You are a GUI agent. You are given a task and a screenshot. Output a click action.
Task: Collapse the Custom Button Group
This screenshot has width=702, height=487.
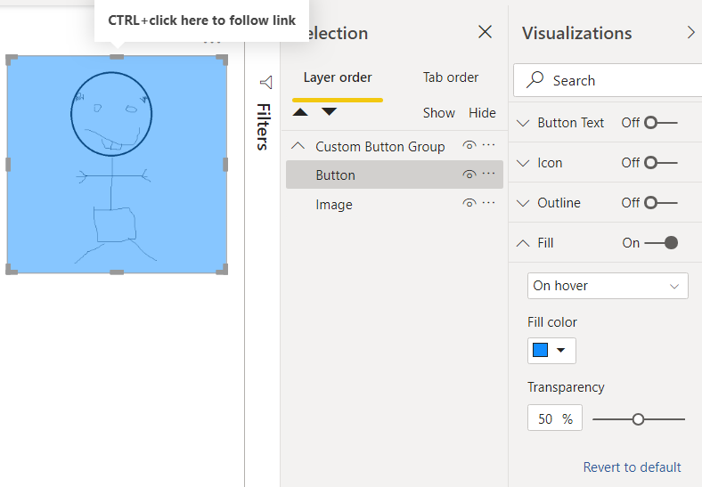pos(298,146)
